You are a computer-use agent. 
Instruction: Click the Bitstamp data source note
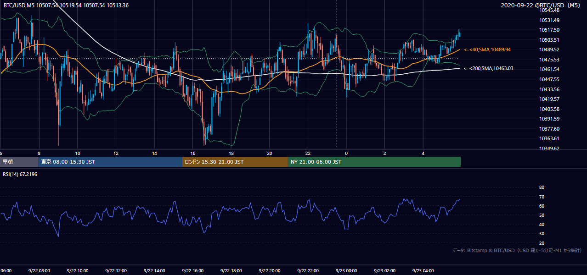coord(517,250)
